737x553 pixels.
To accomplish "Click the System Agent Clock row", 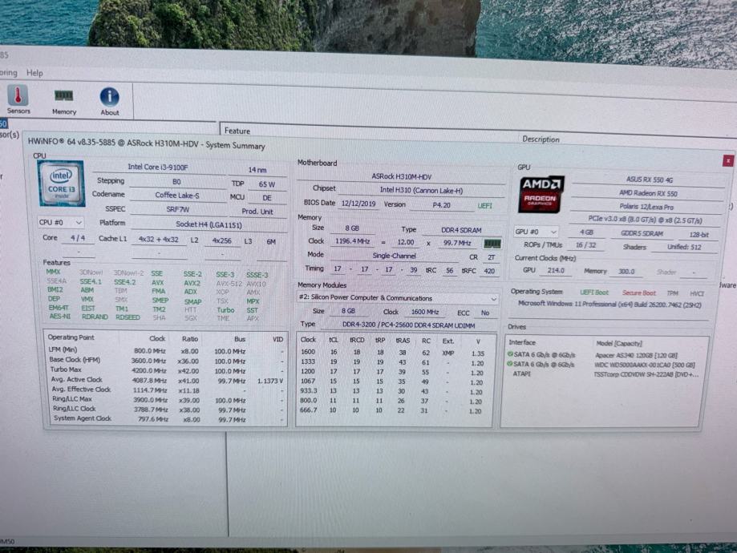I will tap(166, 419).
